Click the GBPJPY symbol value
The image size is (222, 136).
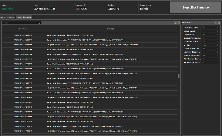(114, 9)
